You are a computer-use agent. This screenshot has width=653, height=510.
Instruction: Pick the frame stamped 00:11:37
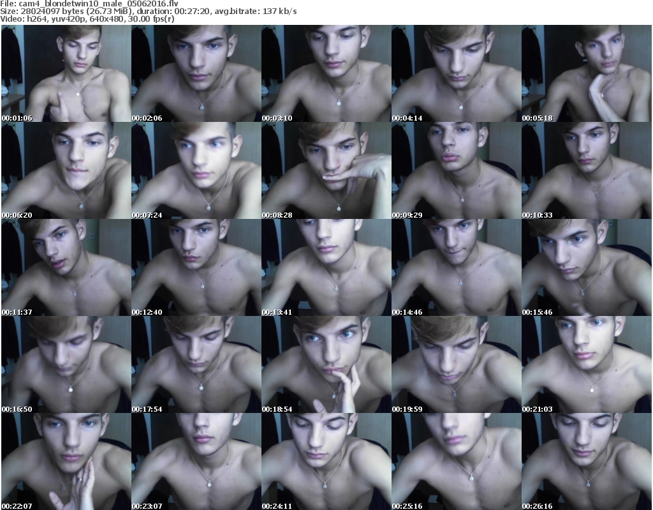click(66, 267)
